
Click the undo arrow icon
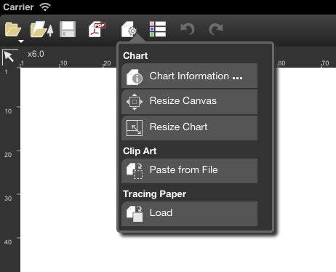188,29
